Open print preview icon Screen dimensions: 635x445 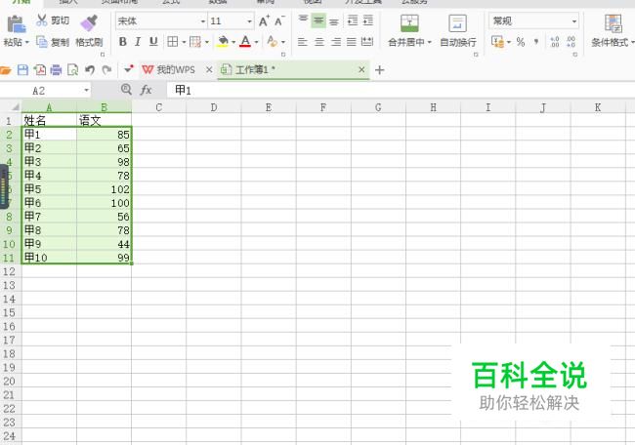[x=72, y=70]
